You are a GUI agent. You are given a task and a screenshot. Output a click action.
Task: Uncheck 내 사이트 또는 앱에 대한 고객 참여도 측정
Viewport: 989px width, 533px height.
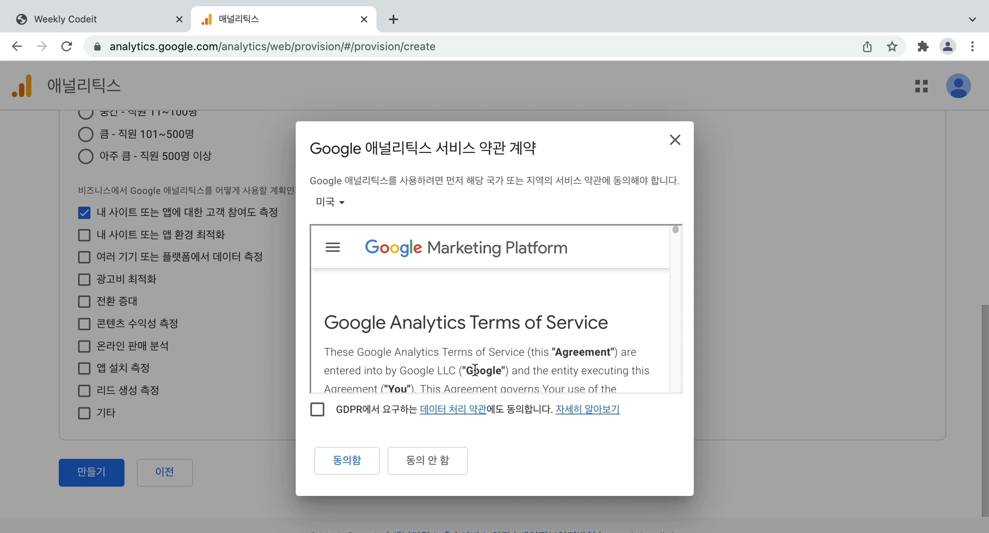coord(84,213)
